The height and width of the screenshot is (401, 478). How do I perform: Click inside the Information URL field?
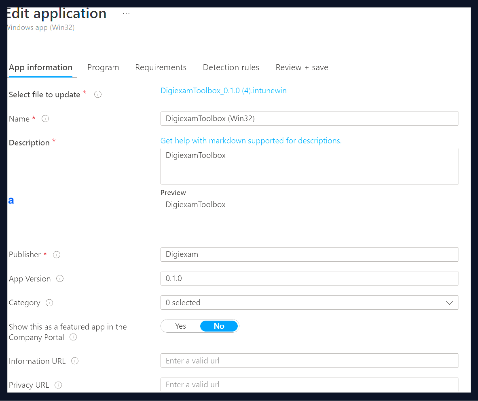(x=309, y=361)
